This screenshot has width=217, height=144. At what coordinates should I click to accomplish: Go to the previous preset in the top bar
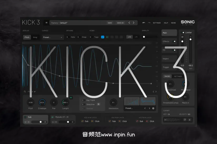click(x=129, y=23)
